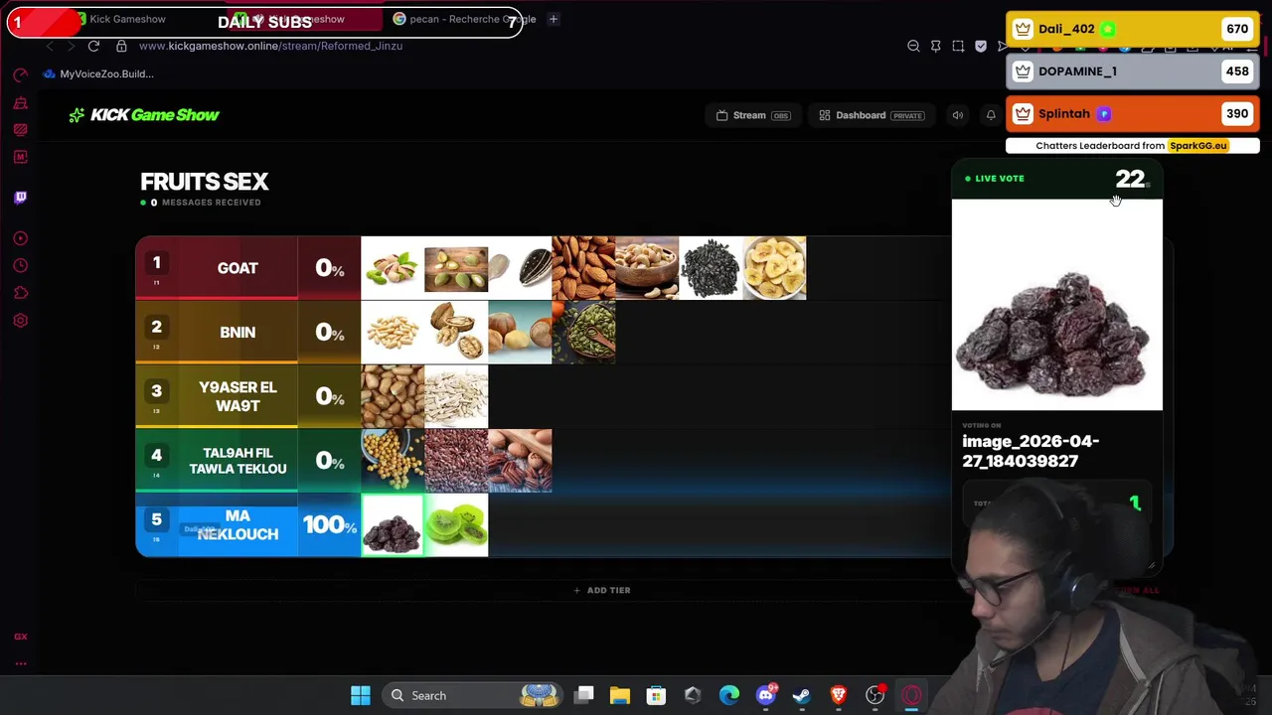Click the ad-blocker shield icon in address bar
The height and width of the screenshot is (715, 1272).
(x=981, y=46)
